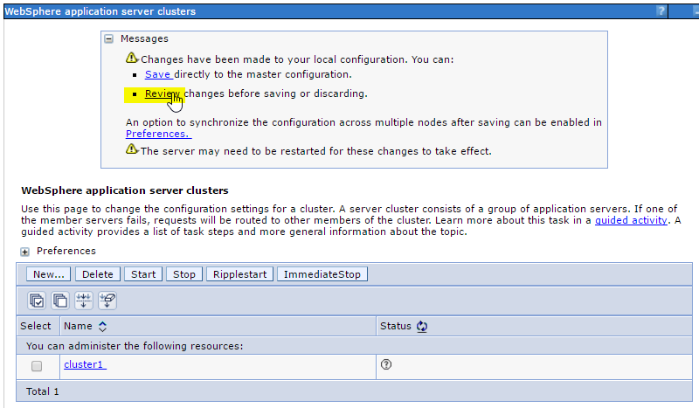The image size is (699, 408).
Task: Click the Select All Items icon
Action: [x=37, y=301]
